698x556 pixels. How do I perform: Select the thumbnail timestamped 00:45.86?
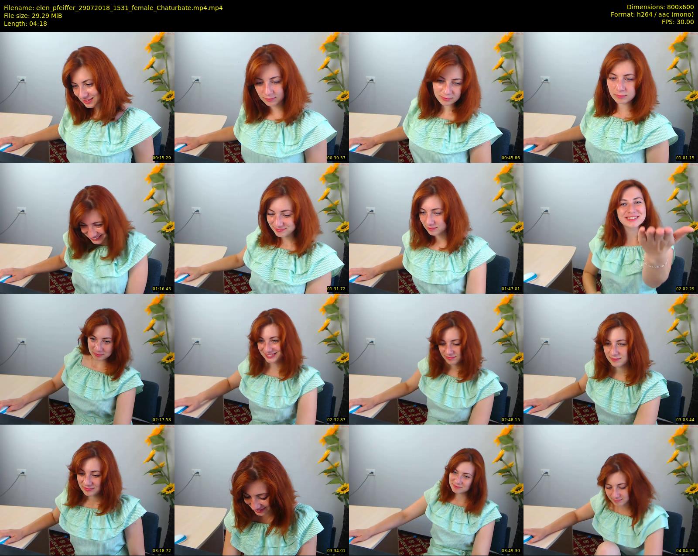(x=436, y=97)
